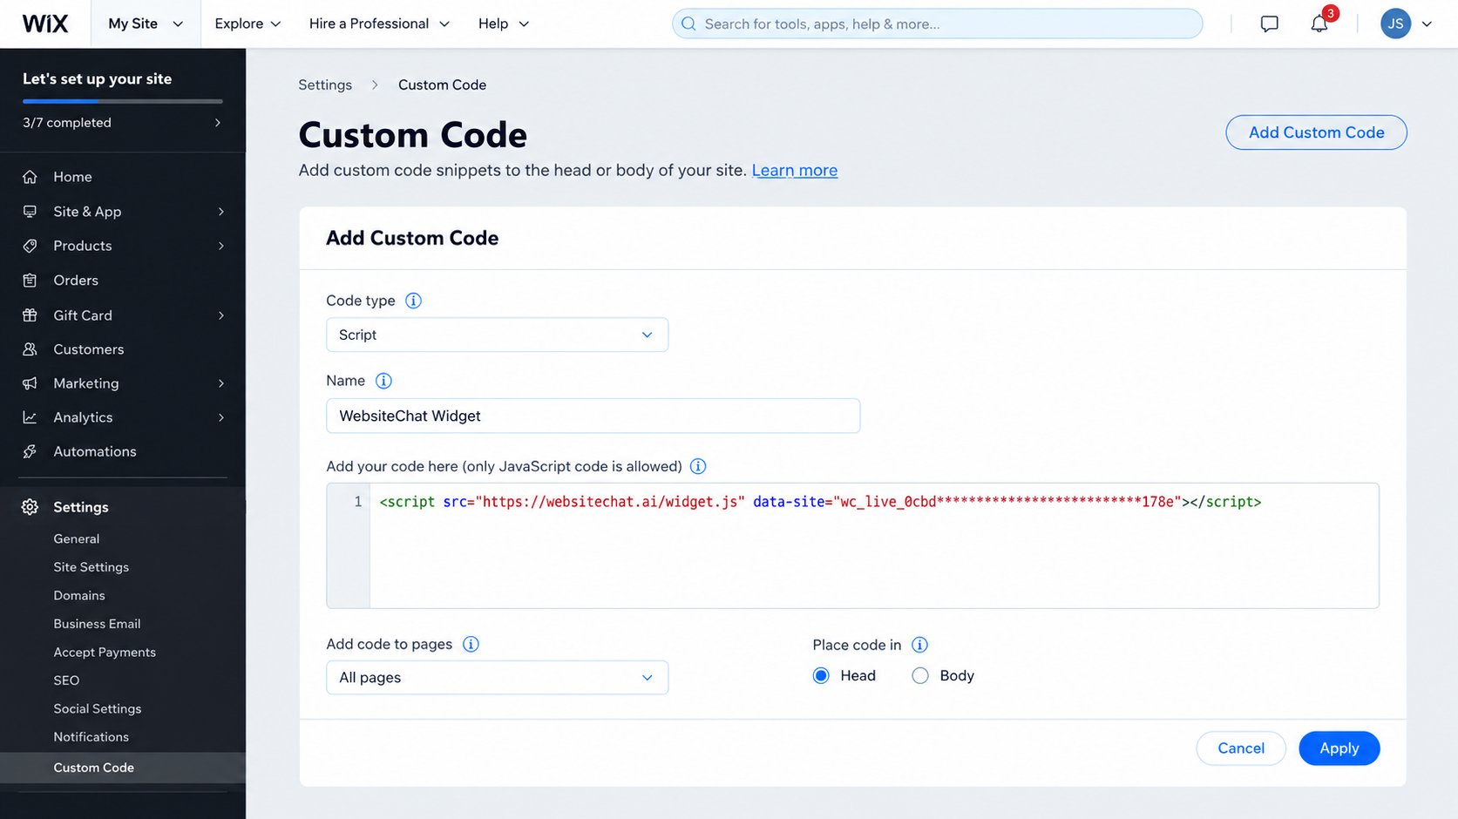Click the Orders icon in sidebar

pyautogui.click(x=30, y=281)
